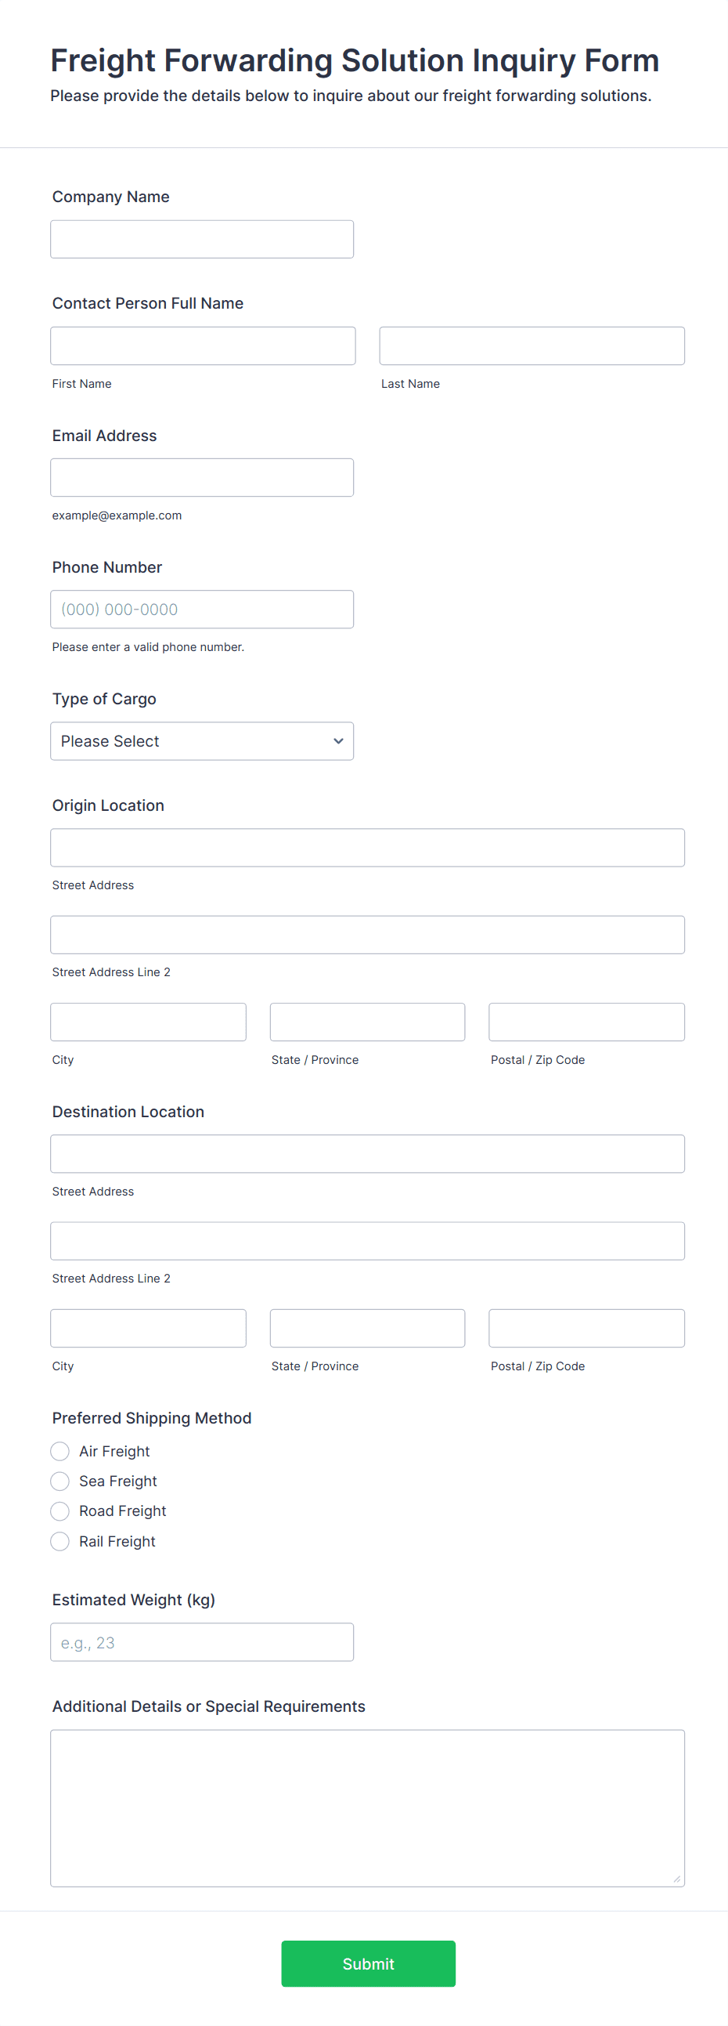Click the Origin Location City field

[x=149, y=1022]
